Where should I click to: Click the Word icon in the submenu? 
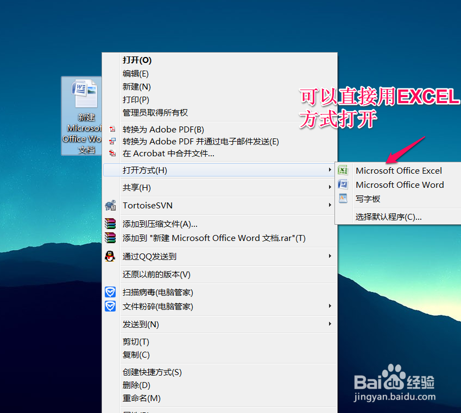(x=343, y=185)
